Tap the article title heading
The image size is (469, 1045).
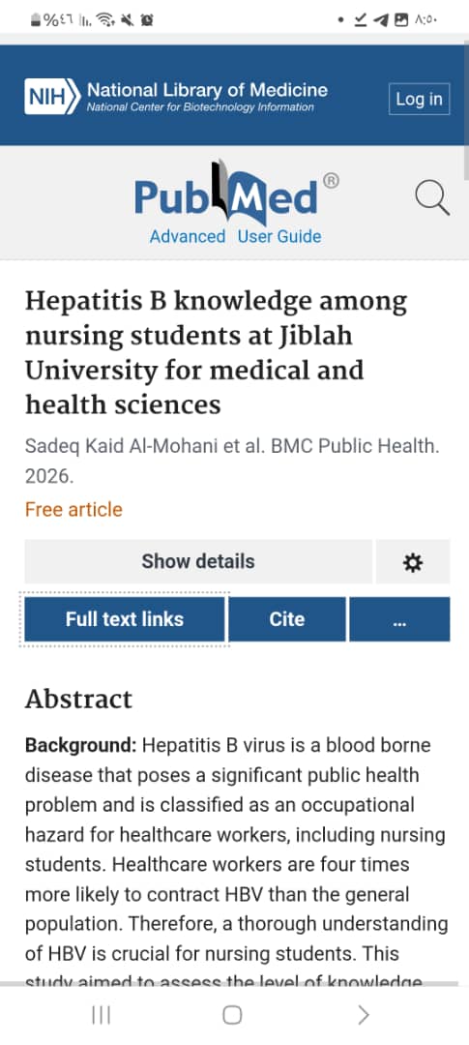(x=216, y=352)
